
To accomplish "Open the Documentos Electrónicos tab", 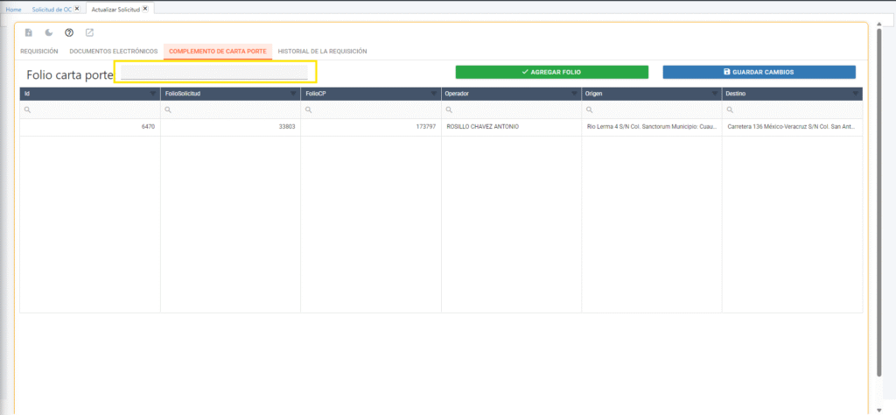I will 114,52.
